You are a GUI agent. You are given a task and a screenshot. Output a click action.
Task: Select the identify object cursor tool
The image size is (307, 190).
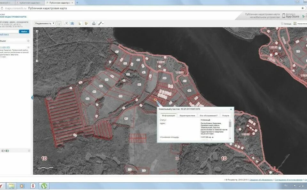[x=59, y=23]
